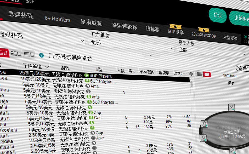Click the green 6 badge in 'nkoela II' row
This screenshot has height=154, width=249.
click(x=92, y=128)
